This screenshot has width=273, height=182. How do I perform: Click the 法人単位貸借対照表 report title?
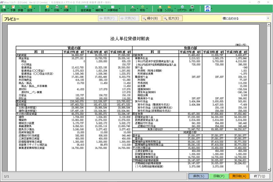[x=130, y=39]
